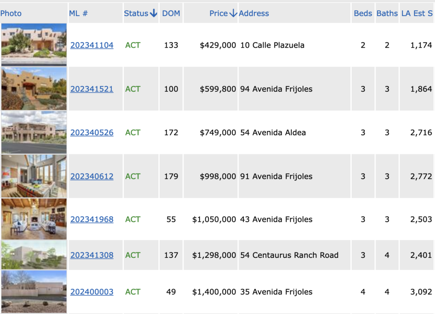Open ML number 202340612
The image size is (435, 314).
92,176
